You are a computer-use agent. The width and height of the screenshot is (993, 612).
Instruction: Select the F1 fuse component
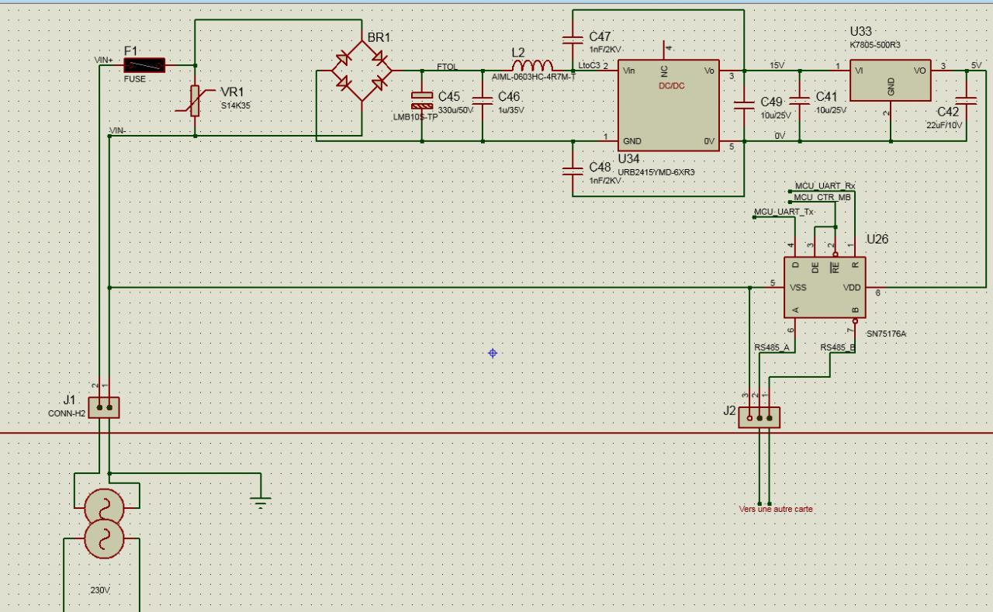144,66
